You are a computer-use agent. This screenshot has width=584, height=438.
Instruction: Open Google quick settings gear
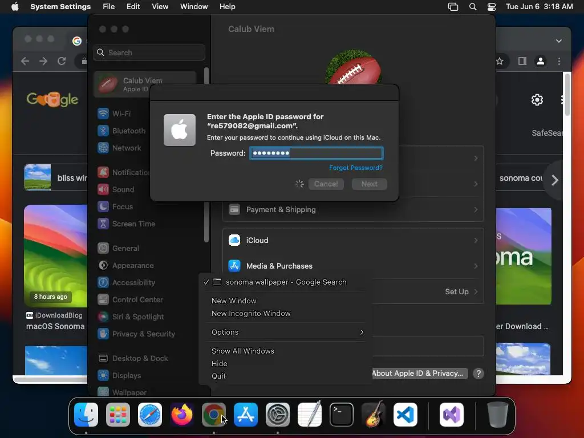tap(537, 100)
